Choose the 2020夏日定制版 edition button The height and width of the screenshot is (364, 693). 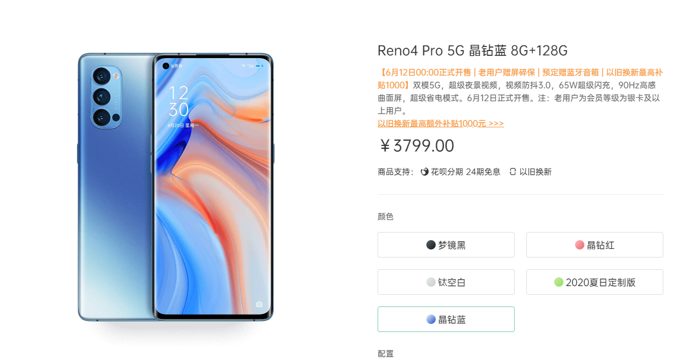point(594,282)
